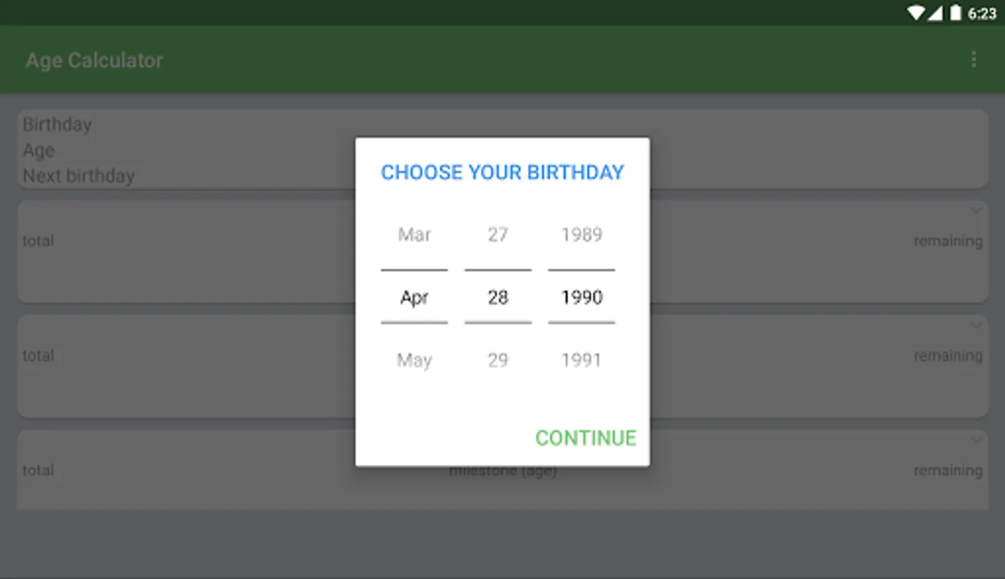Image resolution: width=1005 pixels, height=579 pixels.
Task: Tap the clock showing 6:23
Action: point(982,14)
